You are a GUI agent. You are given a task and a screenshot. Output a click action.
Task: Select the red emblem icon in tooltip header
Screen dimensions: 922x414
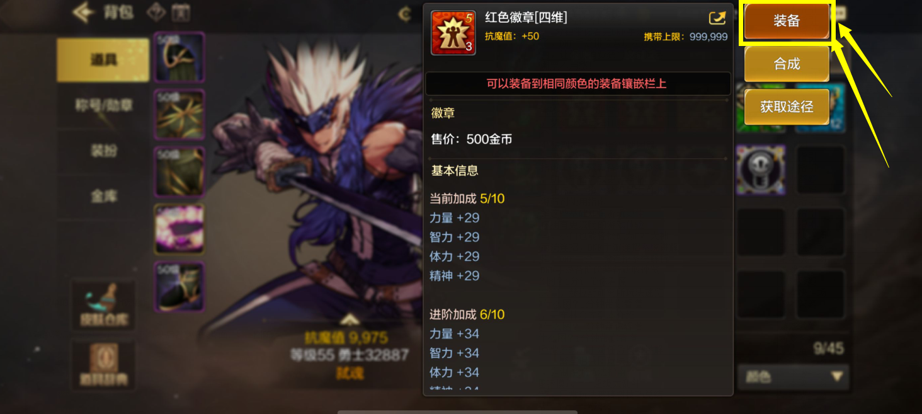[453, 33]
